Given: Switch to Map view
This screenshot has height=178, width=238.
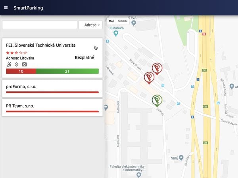Looking at the screenshot, I should pos(111,21).
